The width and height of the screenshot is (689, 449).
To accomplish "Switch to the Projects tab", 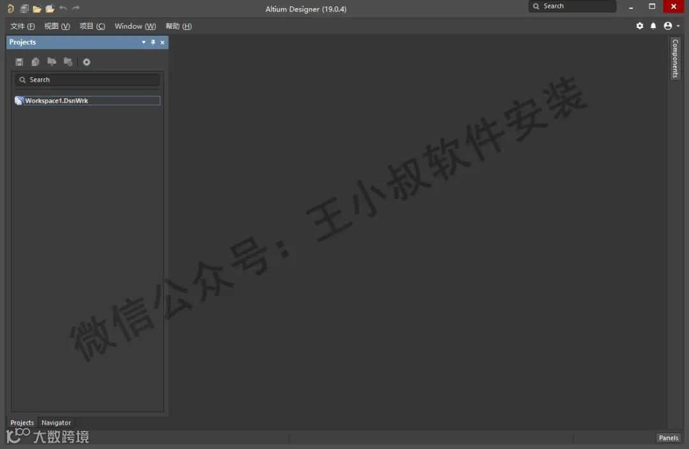I will point(22,423).
